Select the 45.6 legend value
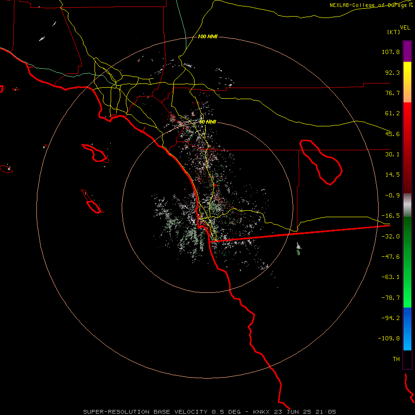Viewport: 415px width, 415px height. pyautogui.click(x=392, y=134)
